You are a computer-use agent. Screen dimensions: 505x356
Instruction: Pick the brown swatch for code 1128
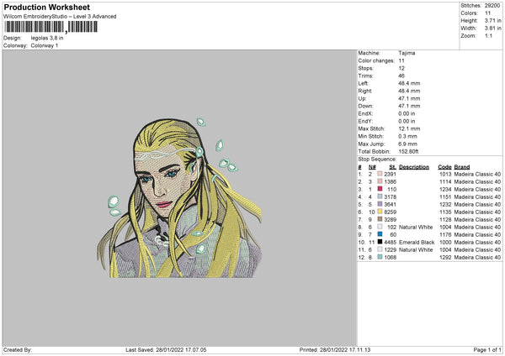380,219
